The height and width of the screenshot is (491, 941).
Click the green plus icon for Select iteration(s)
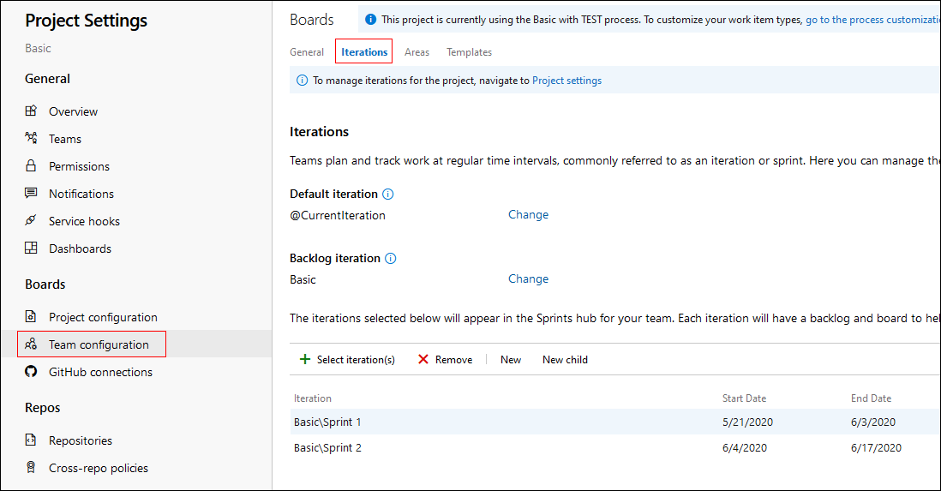305,359
